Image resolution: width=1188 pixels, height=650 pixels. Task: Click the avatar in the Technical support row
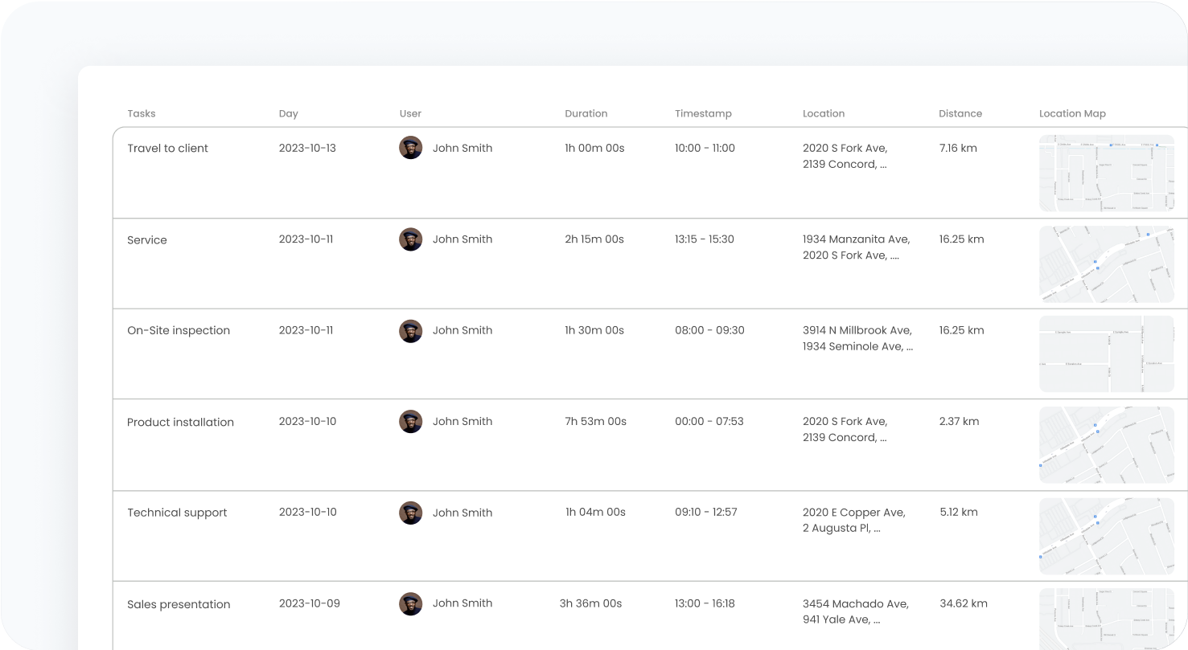coord(410,513)
